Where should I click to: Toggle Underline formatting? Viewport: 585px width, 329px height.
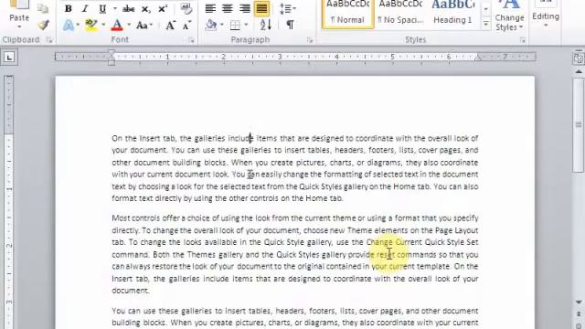(x=102, y=8)
